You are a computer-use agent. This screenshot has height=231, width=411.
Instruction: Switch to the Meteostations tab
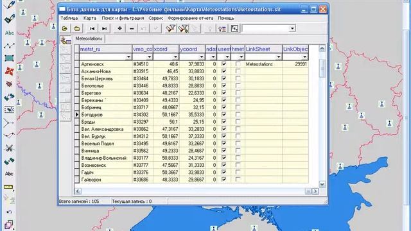coord(89,38)
